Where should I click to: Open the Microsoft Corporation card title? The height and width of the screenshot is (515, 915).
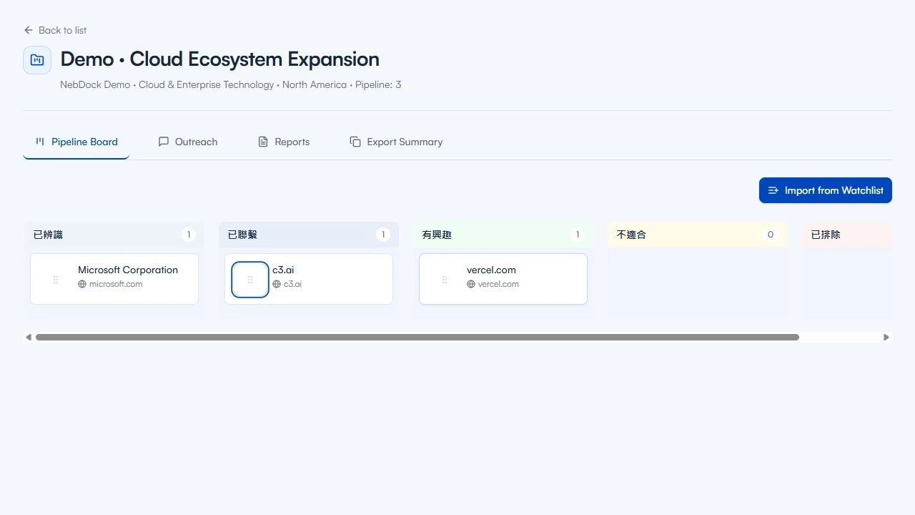(128, 270)
